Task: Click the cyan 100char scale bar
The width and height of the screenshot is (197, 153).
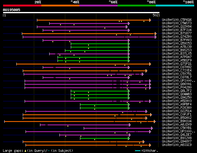Action: [138, 151]
